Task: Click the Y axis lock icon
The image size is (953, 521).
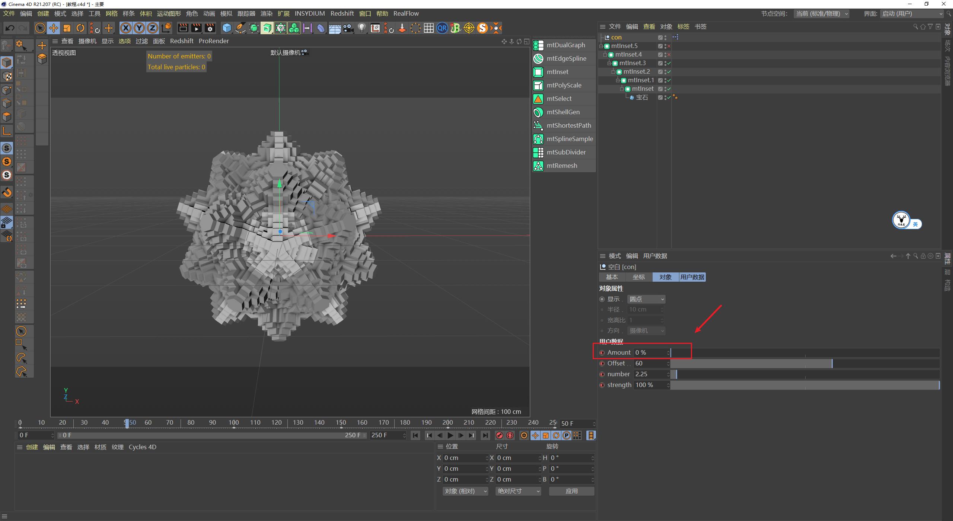Action: point(139,28)
